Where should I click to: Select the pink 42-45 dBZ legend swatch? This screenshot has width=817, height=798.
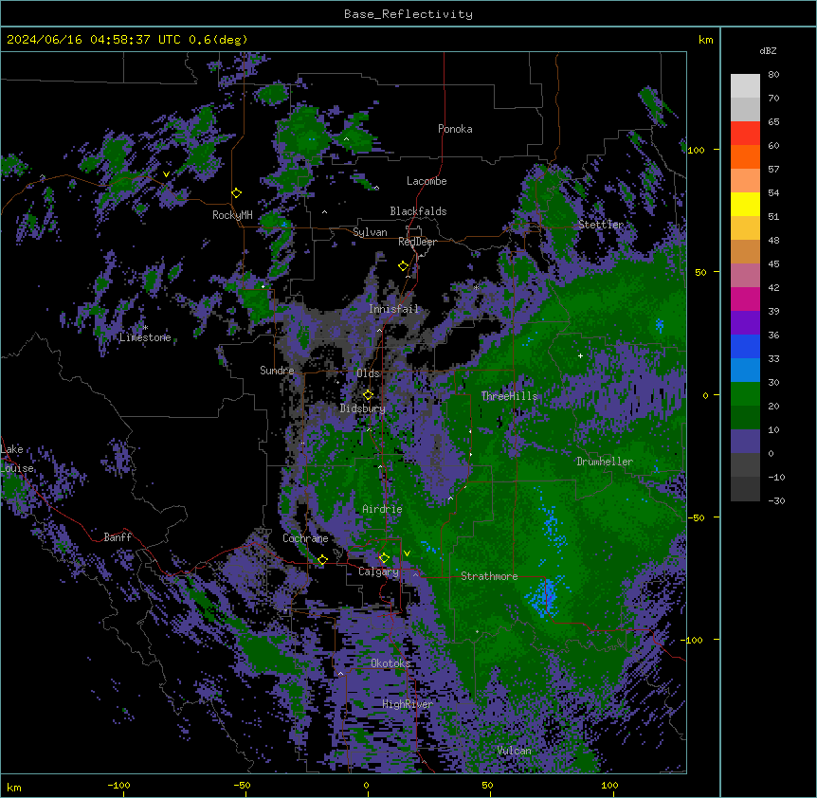click(745, 276)
